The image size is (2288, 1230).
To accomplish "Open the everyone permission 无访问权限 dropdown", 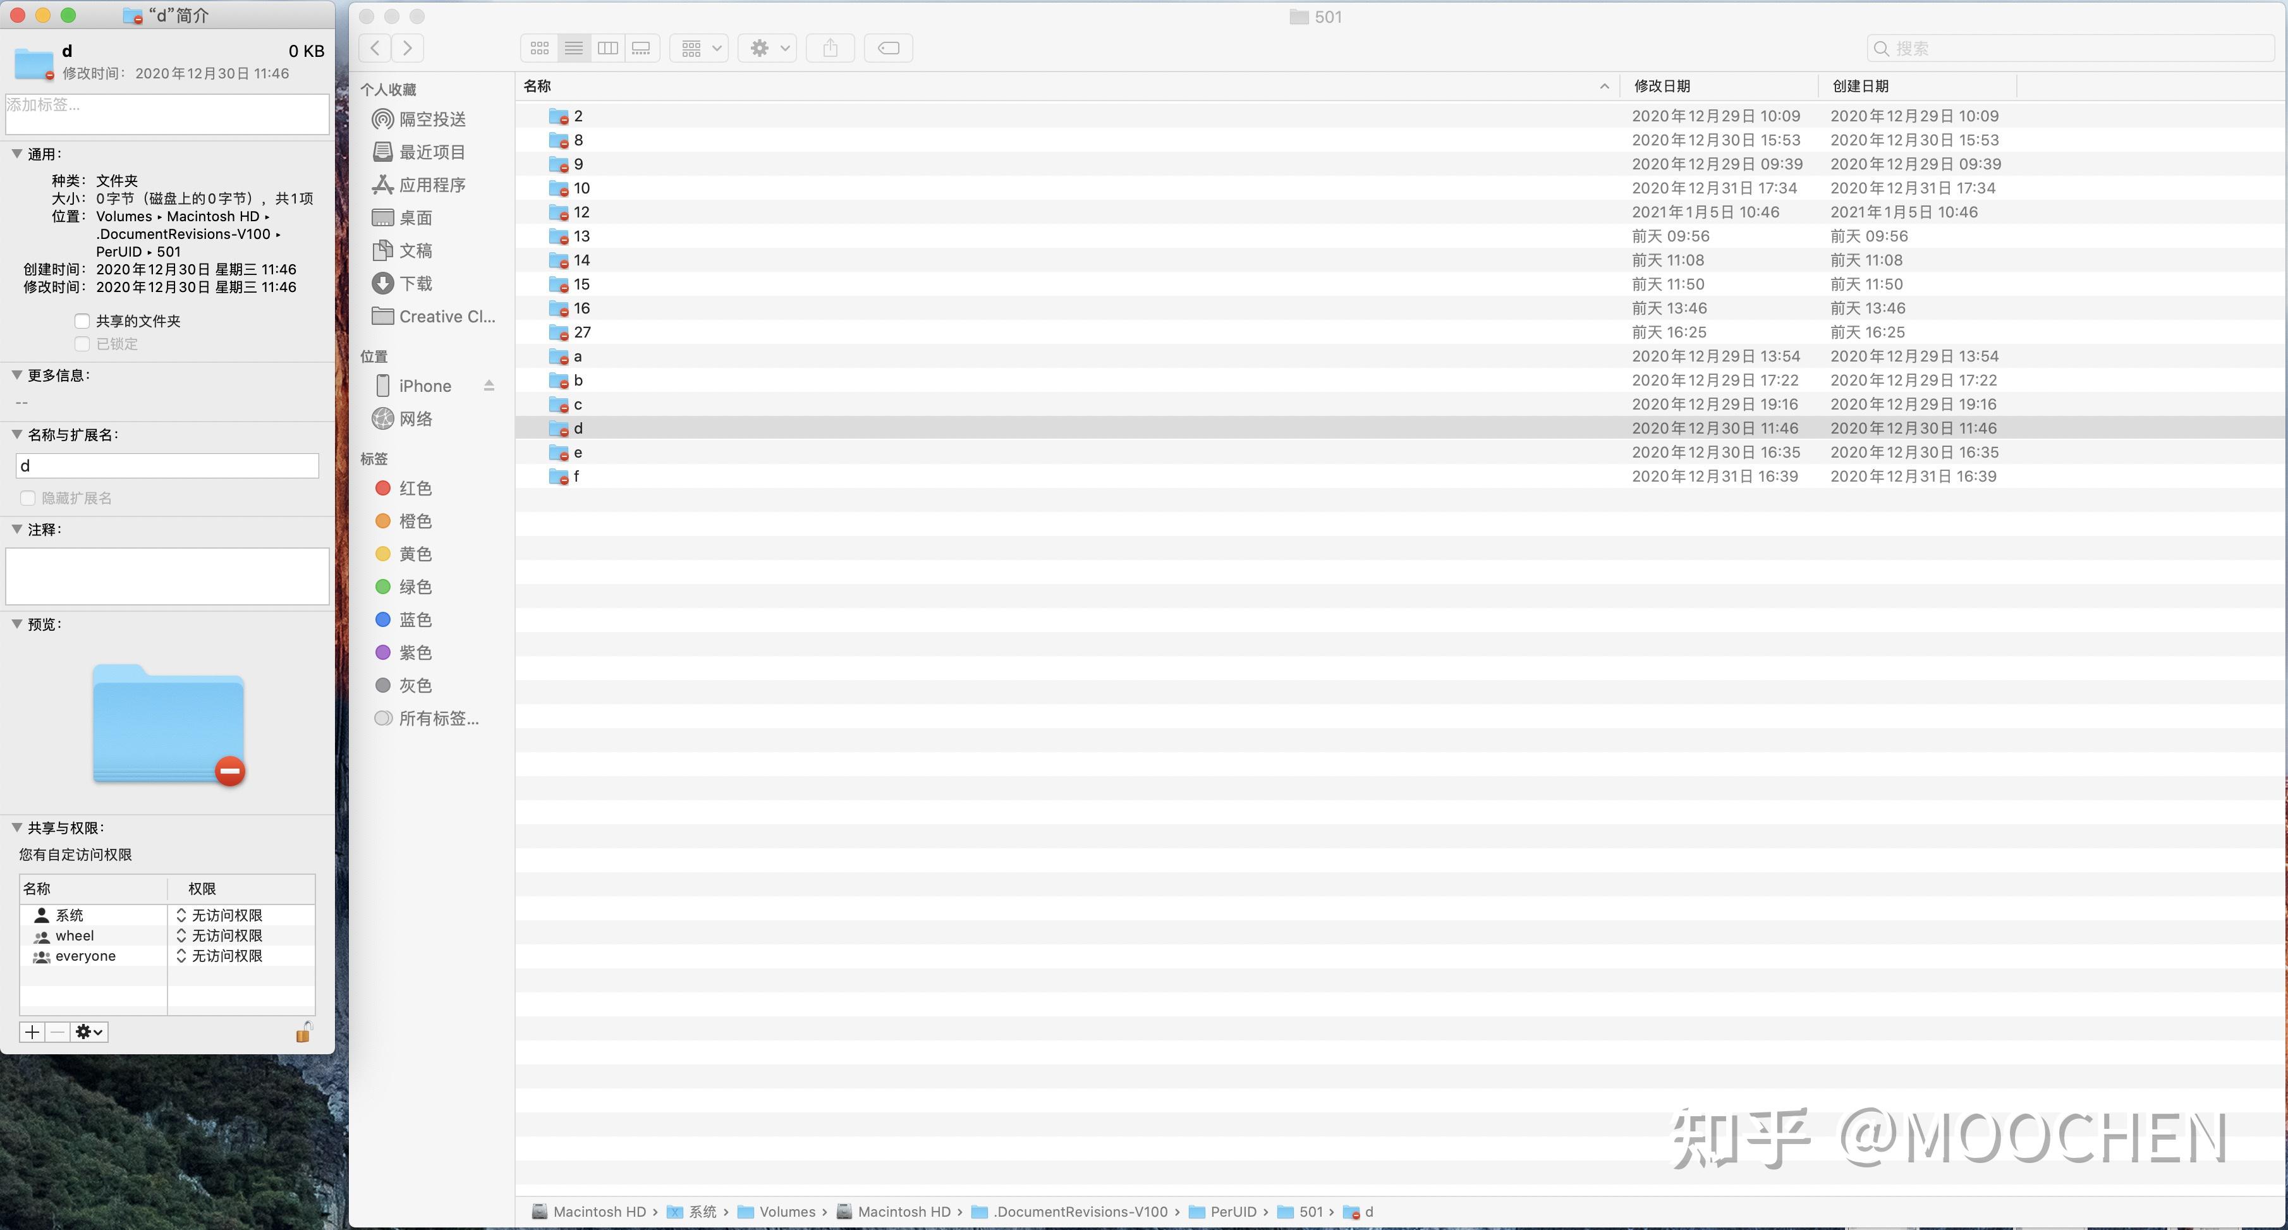I will tap(219, 956).
